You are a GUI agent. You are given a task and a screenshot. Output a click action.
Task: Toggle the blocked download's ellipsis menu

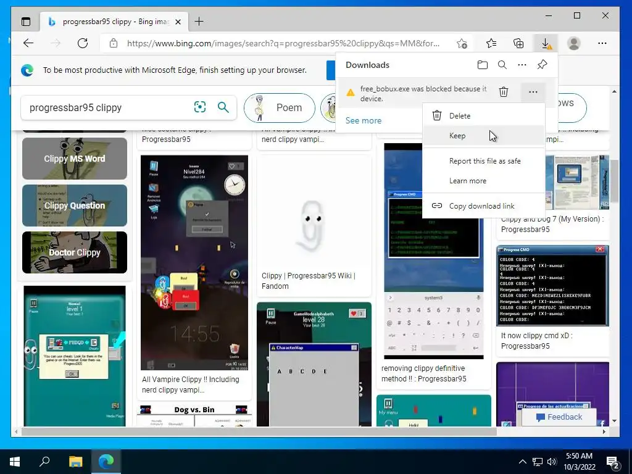point(533,92)
